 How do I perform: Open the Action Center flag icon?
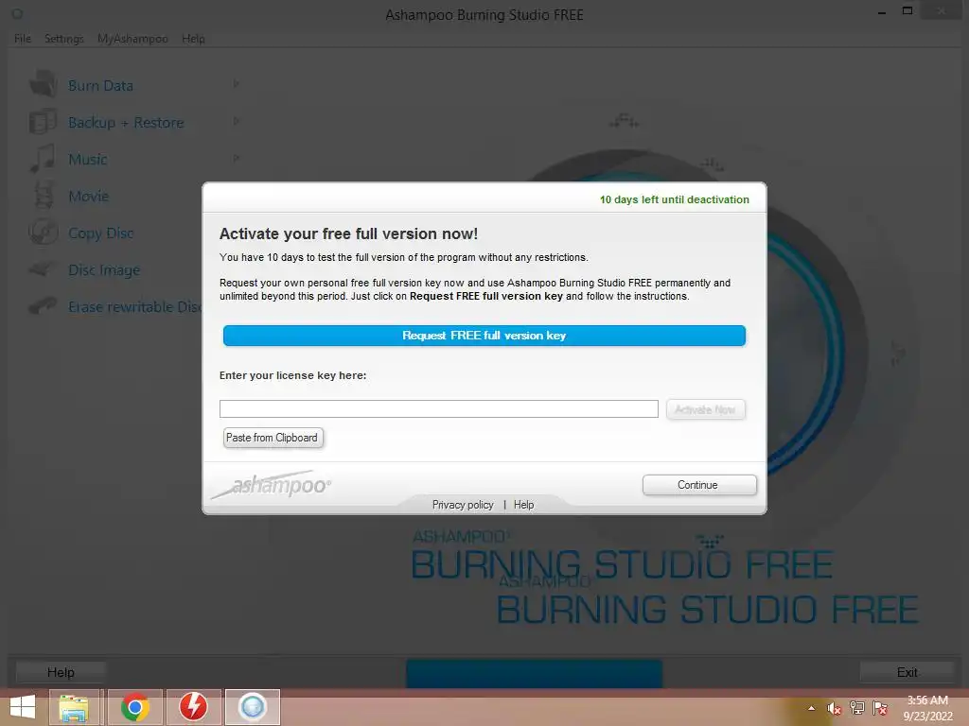[x=880, y=708]
